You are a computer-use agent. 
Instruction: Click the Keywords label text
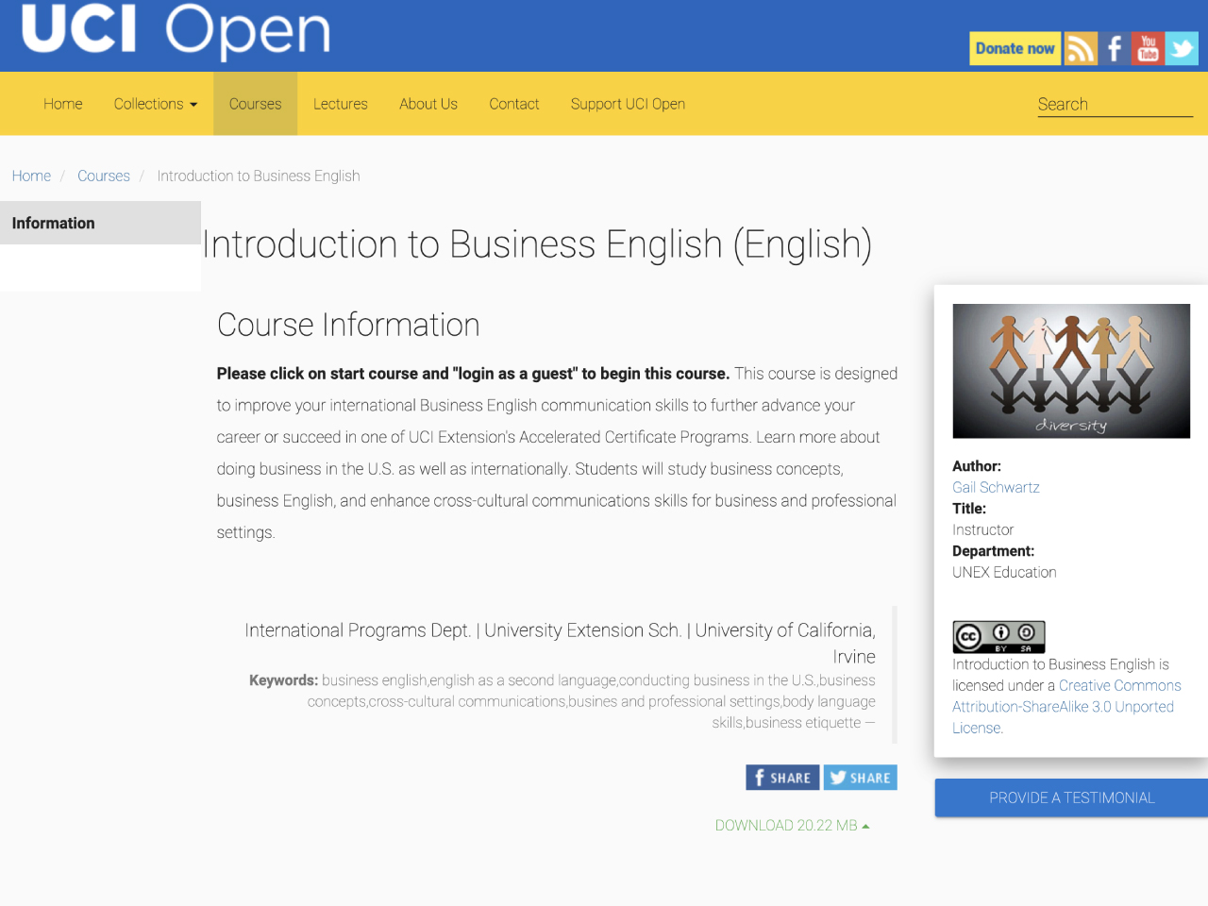click(x=283, y=680)
